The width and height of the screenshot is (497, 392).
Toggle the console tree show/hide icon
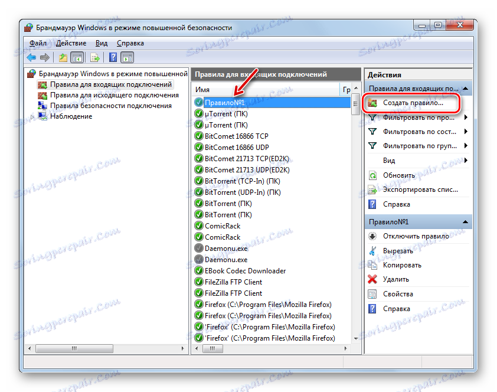77,57
